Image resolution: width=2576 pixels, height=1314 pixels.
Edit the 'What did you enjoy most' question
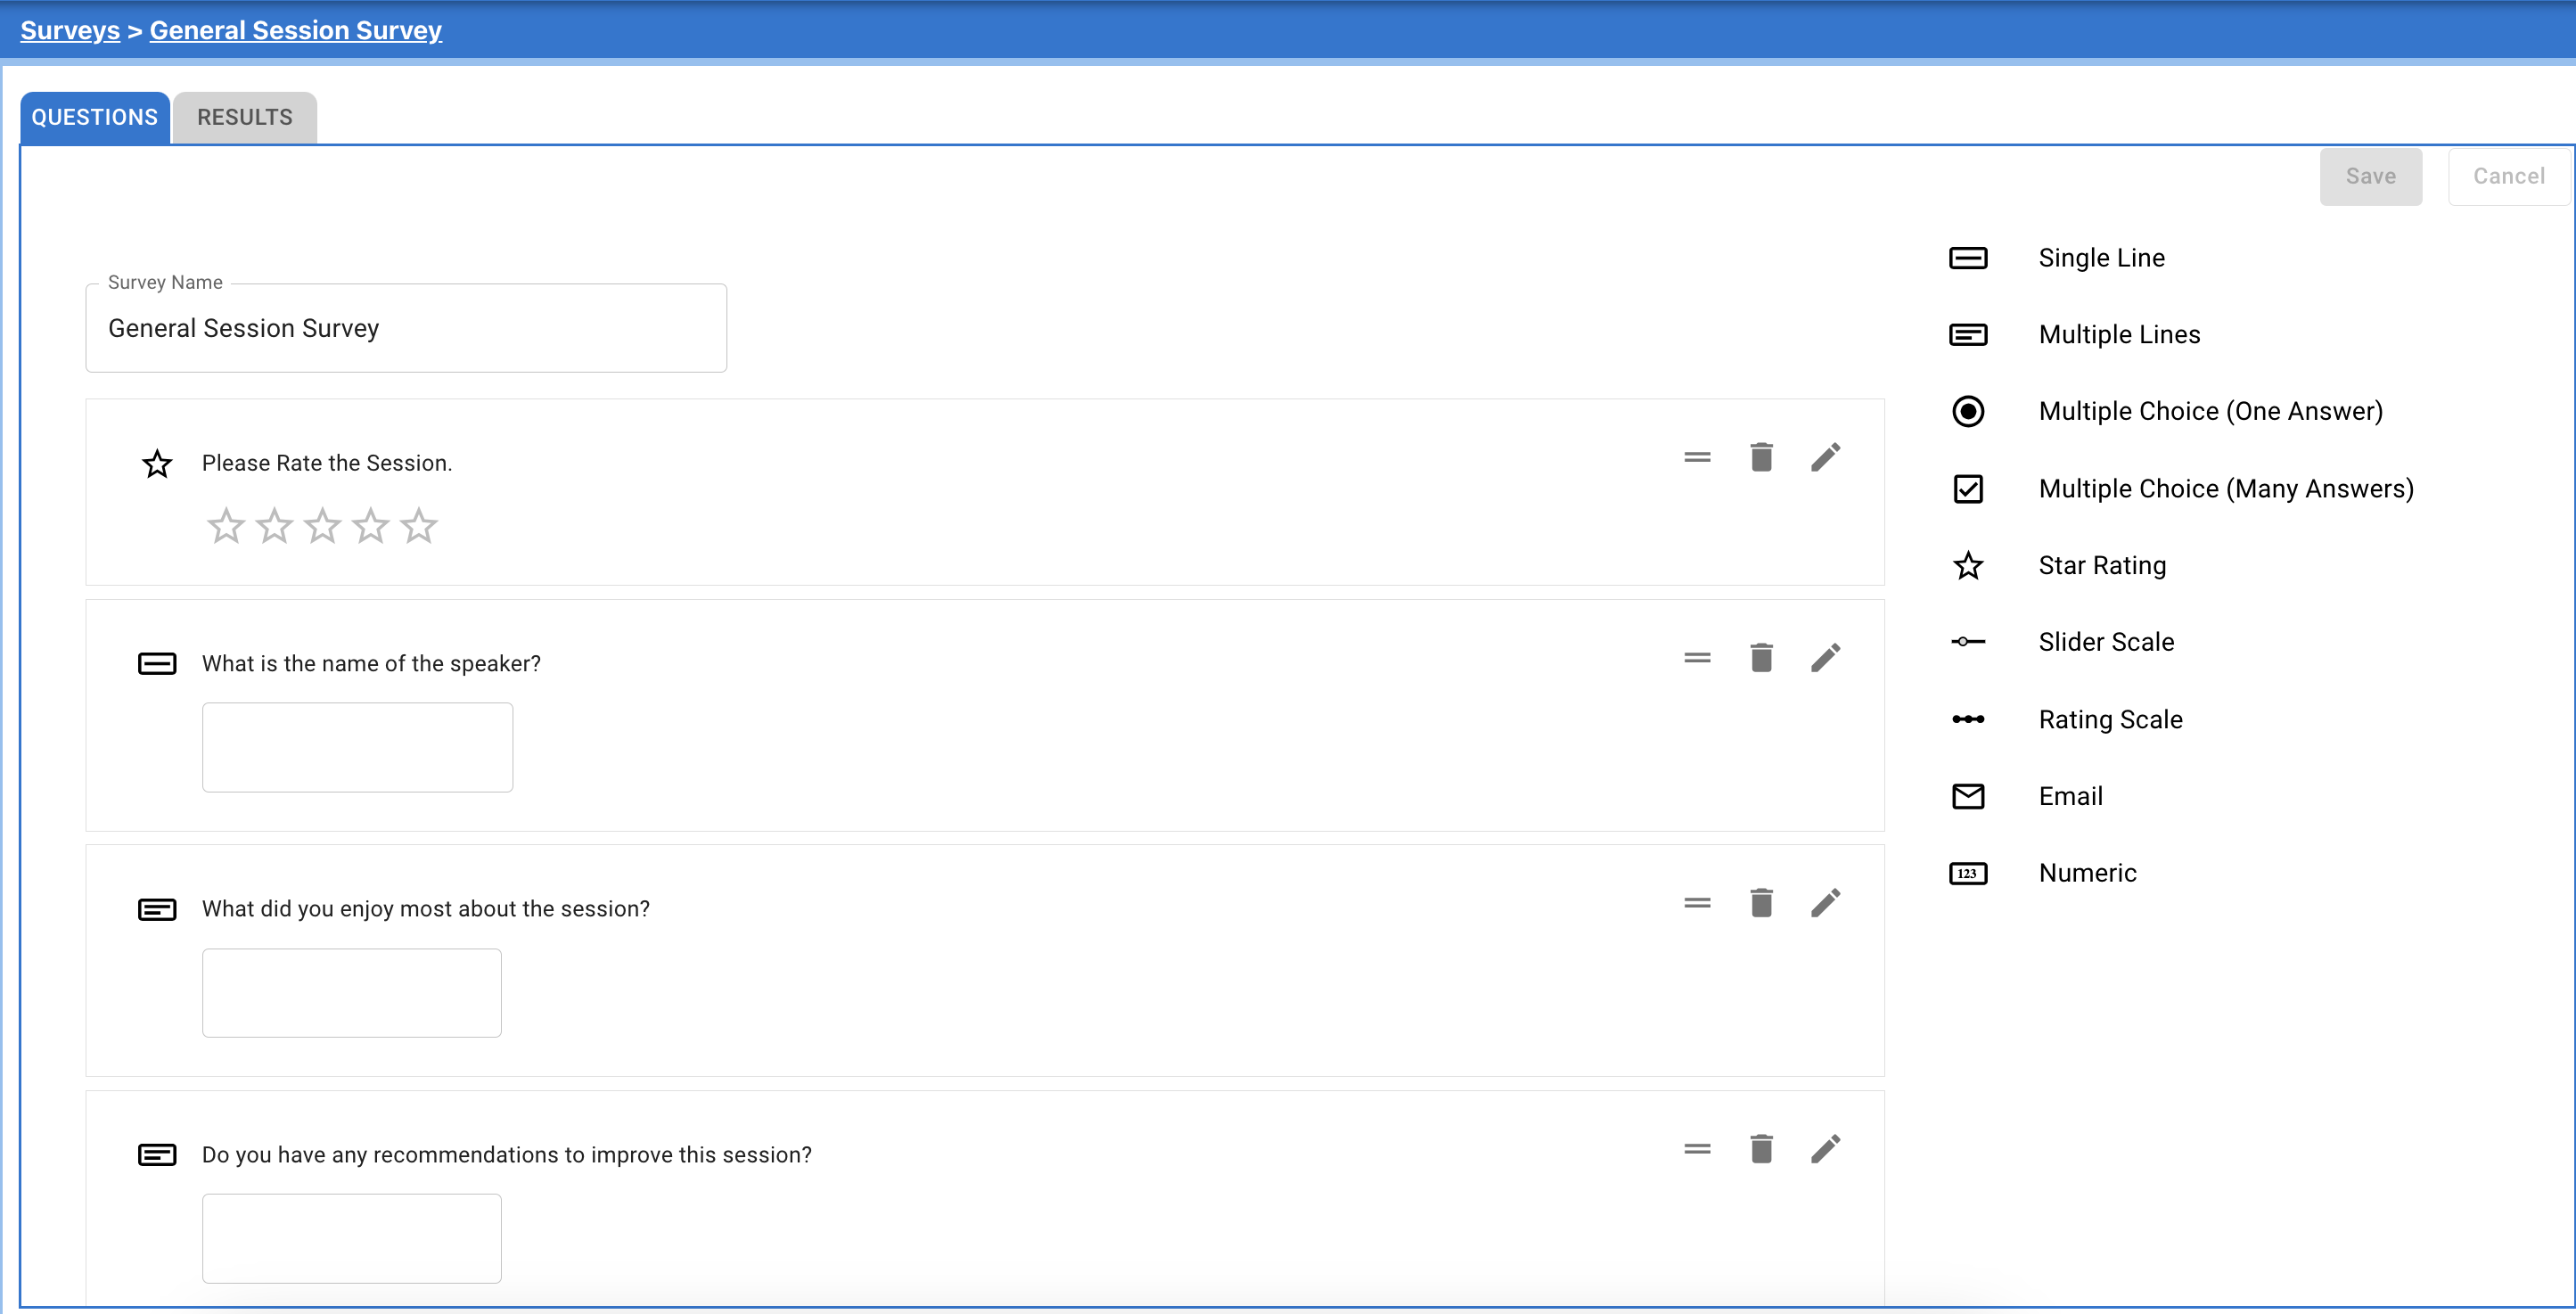1826,902
